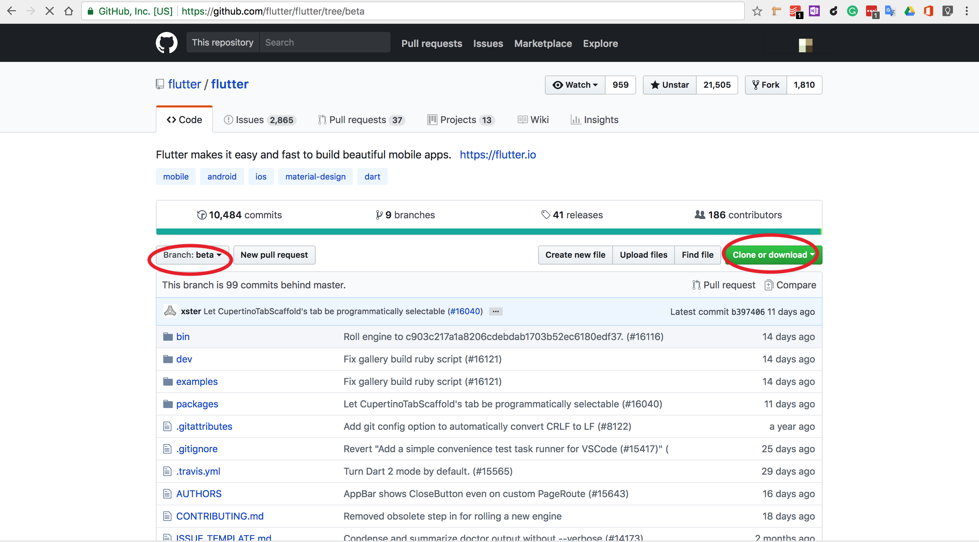Open the Google Translate extension
The image size is (979, 542).
(891, 11)
